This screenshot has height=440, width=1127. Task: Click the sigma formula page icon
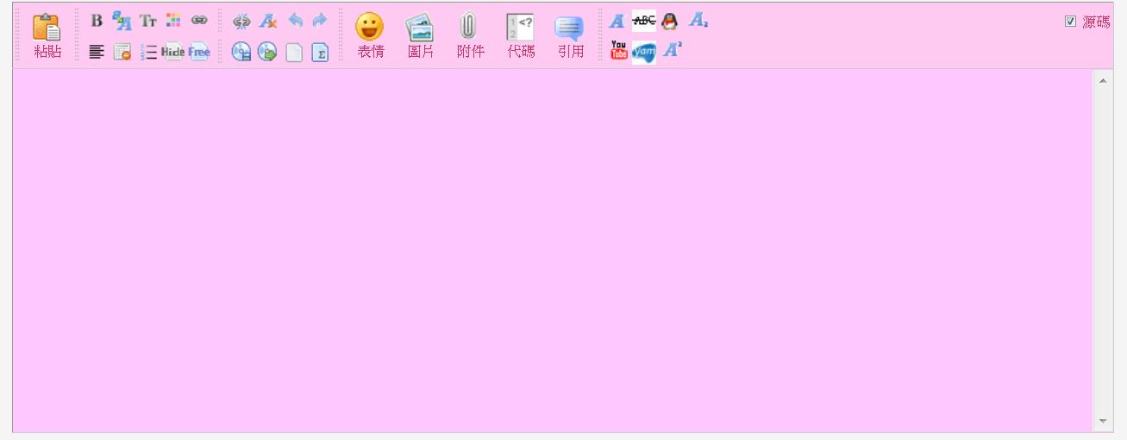320,53
